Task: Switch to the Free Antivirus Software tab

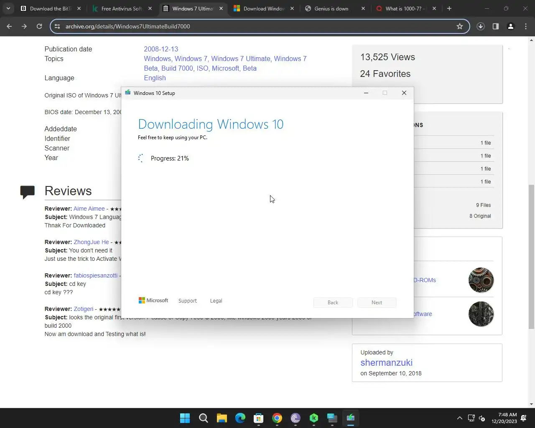Action: coord(122,8)
